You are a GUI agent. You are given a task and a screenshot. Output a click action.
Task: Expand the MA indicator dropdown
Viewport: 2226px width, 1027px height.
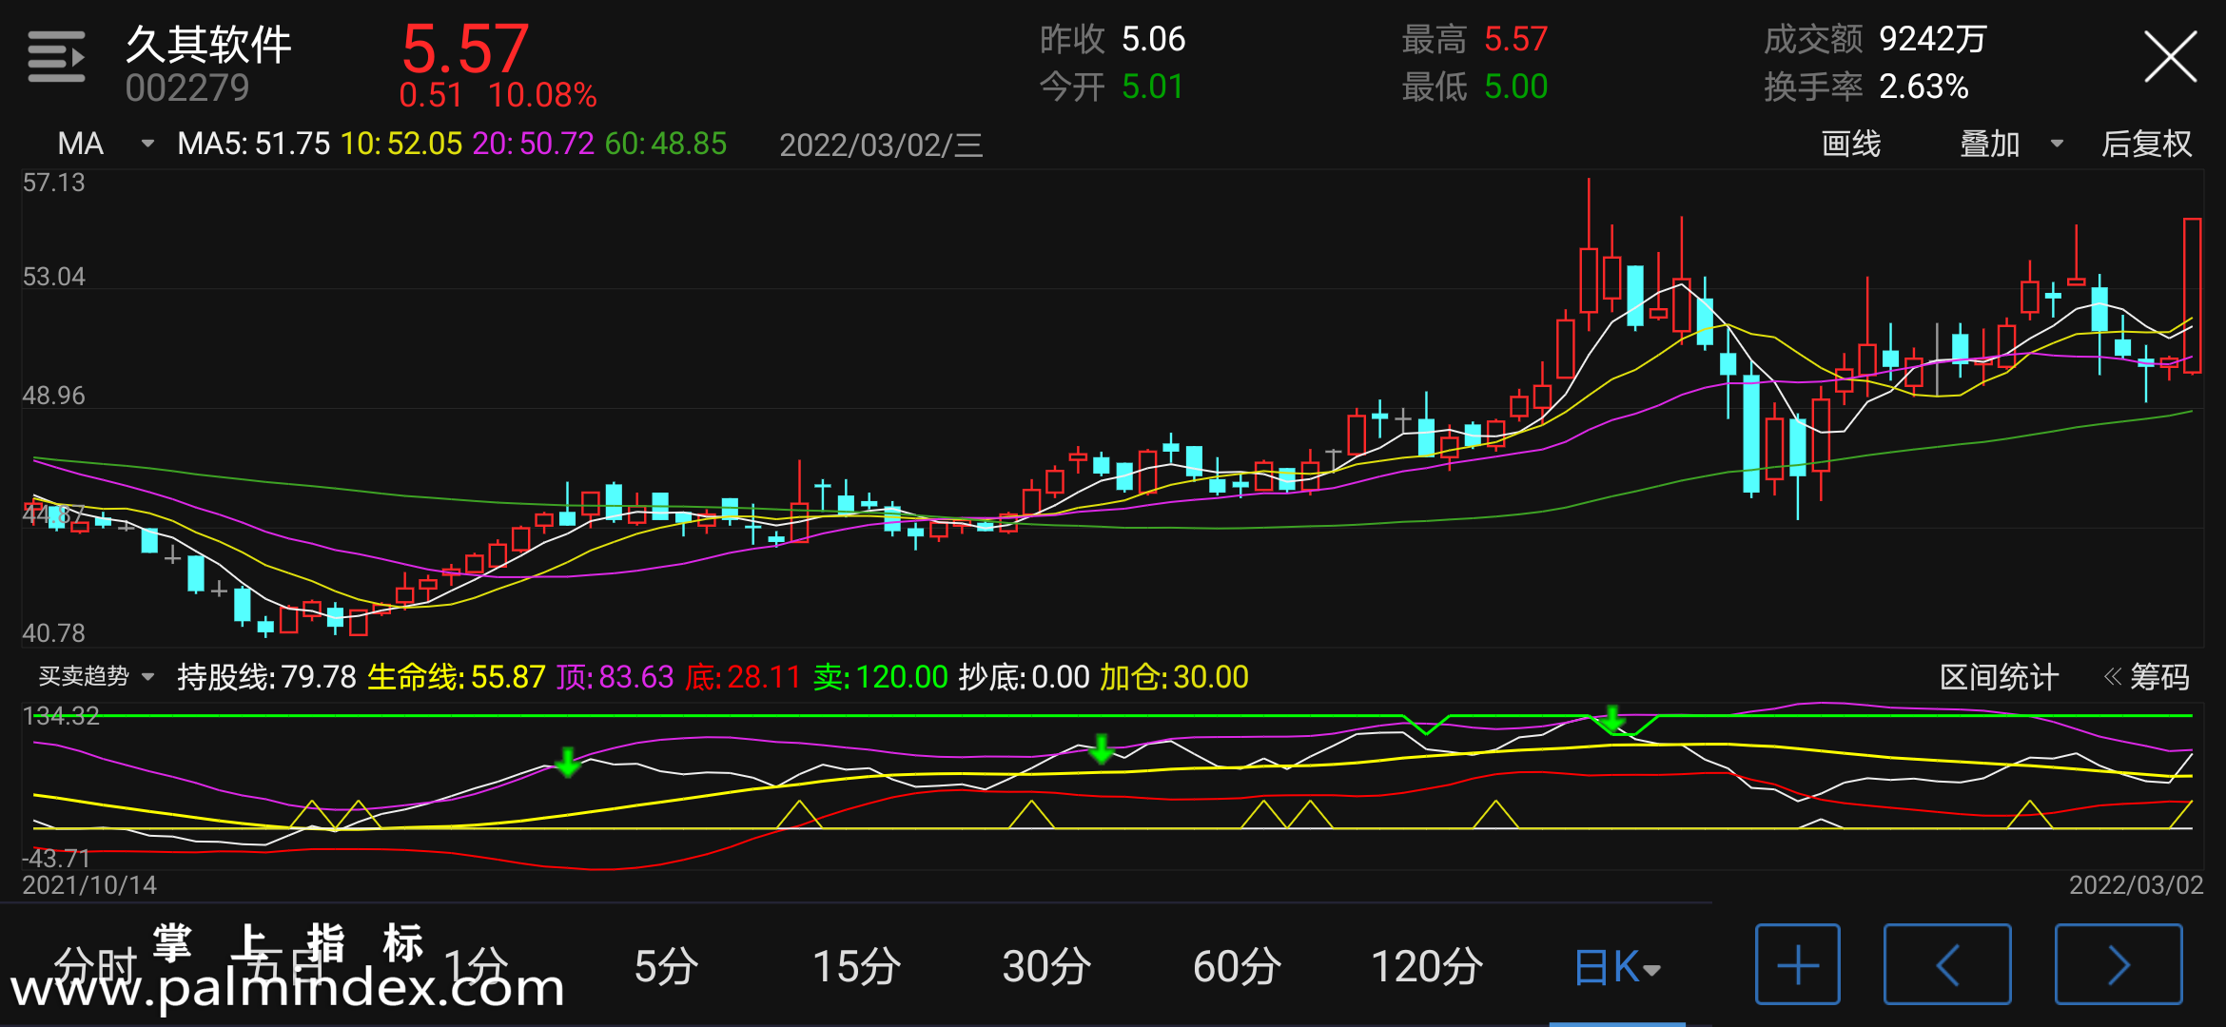click(105, 144)
